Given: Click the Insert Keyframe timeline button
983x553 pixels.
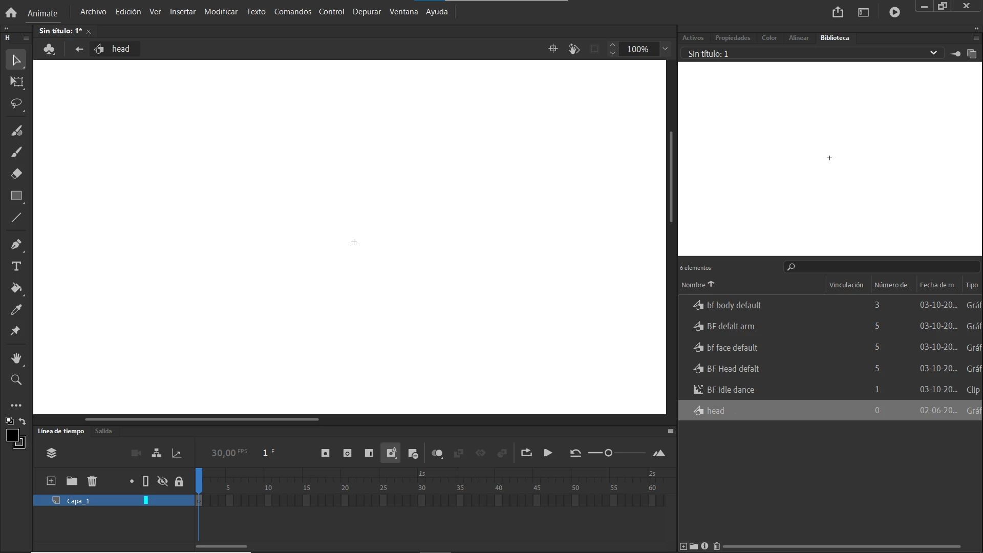Looking at the screenshot, I should pyautogui.click(x=325, y=453).
